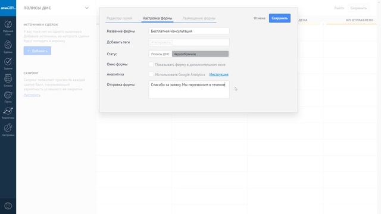Open the Инструкция link
Screen dimensions: 381x214
pyautogui.click(x=218, y=74)
